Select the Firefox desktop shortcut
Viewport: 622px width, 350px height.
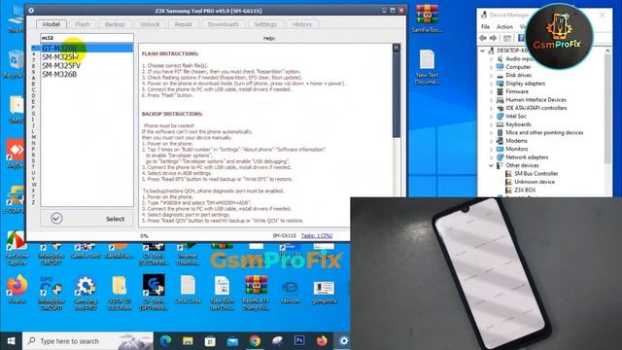[x=17, y=290]
